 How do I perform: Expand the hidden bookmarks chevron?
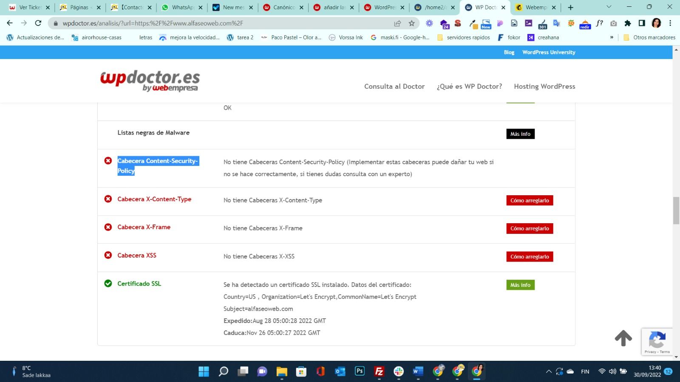(612, 37)
